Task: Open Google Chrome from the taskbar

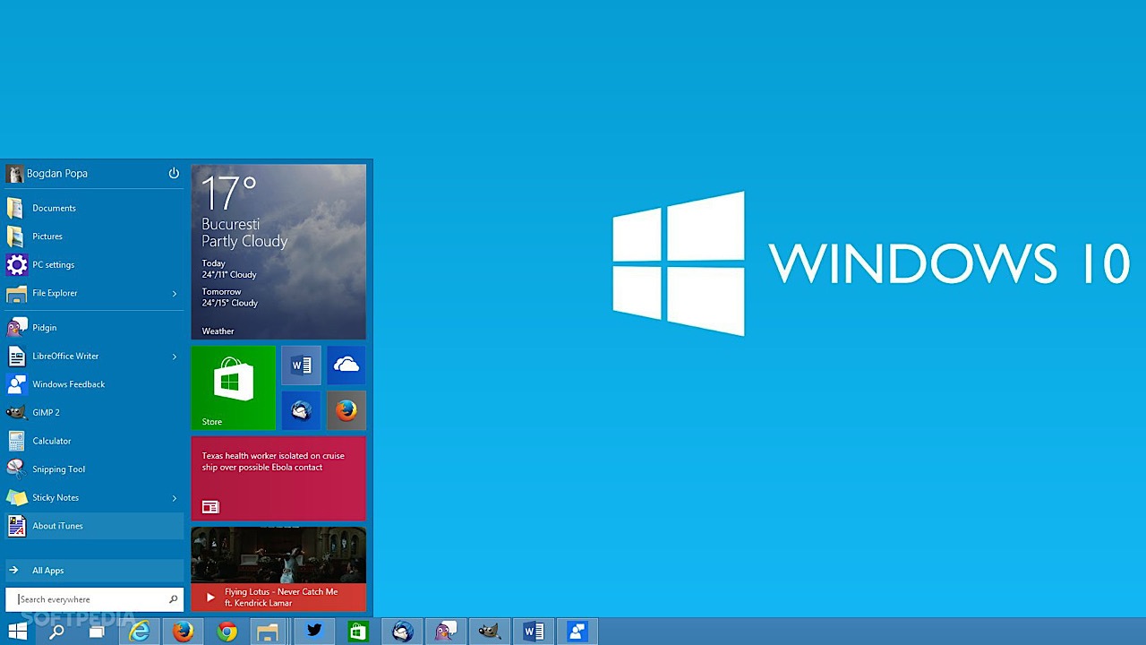Action: tap(227, 632)
